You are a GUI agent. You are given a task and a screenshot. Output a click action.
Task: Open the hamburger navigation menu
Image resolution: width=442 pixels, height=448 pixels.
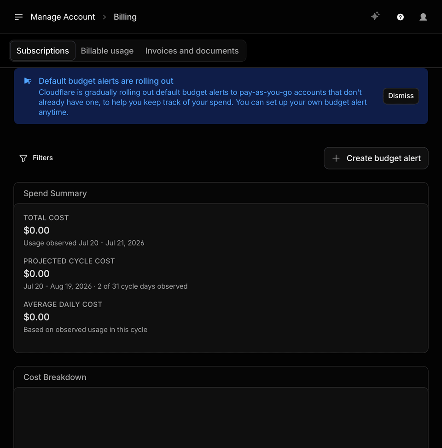[x=18, y=17]
